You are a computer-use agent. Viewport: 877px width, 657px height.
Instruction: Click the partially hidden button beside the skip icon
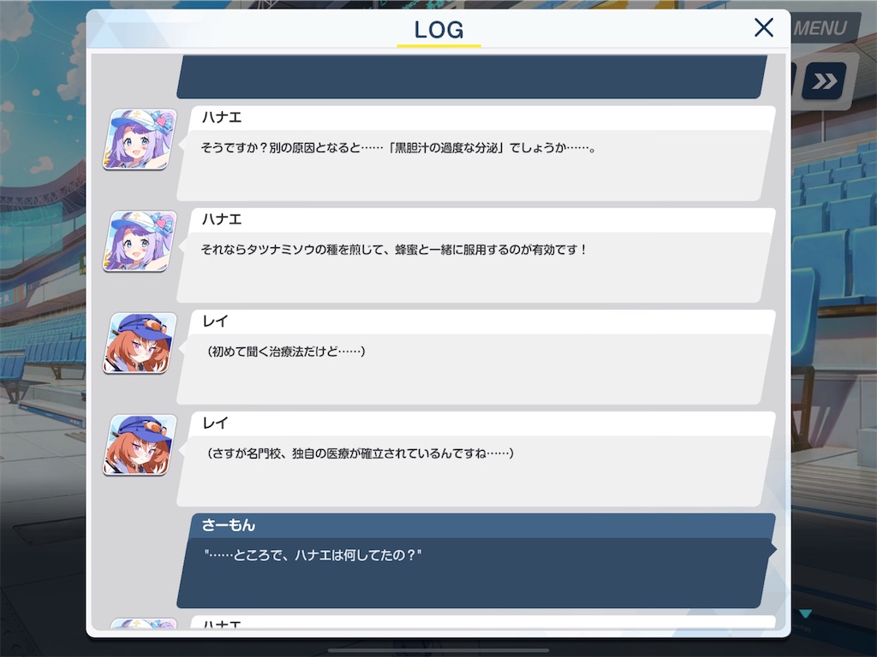[x=794, y=80]
